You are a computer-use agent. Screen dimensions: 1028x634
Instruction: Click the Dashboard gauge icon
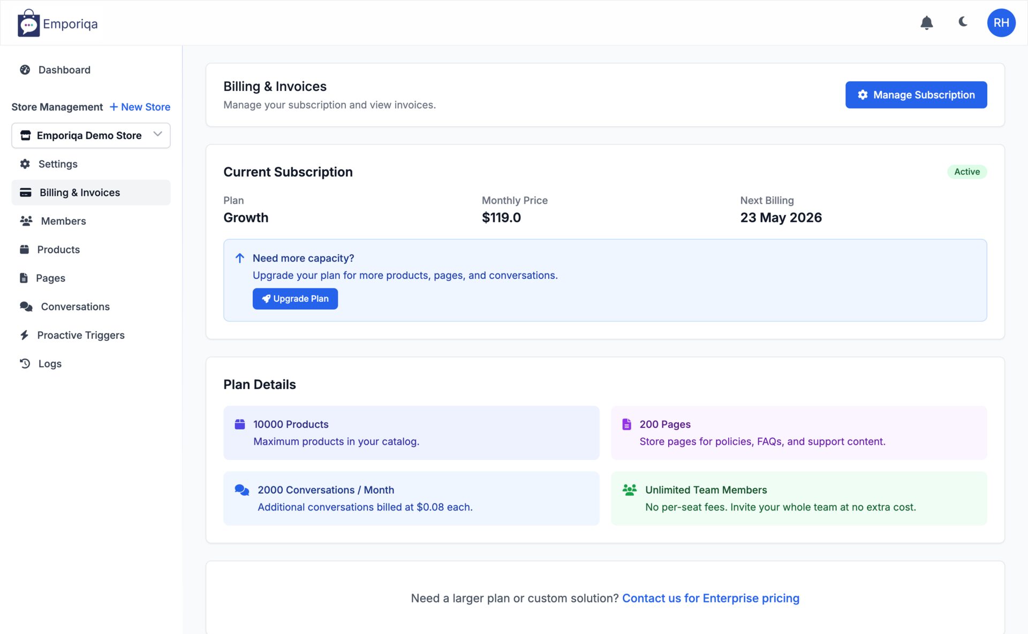click(25, 70)
